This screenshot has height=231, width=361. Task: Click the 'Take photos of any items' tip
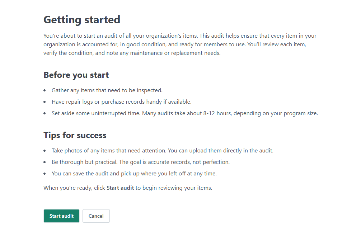(162, 151)
